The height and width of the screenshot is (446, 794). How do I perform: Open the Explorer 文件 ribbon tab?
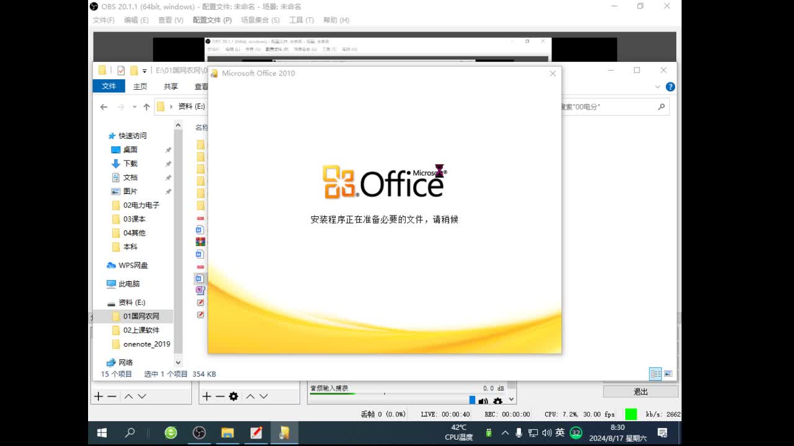coord(109,86)
